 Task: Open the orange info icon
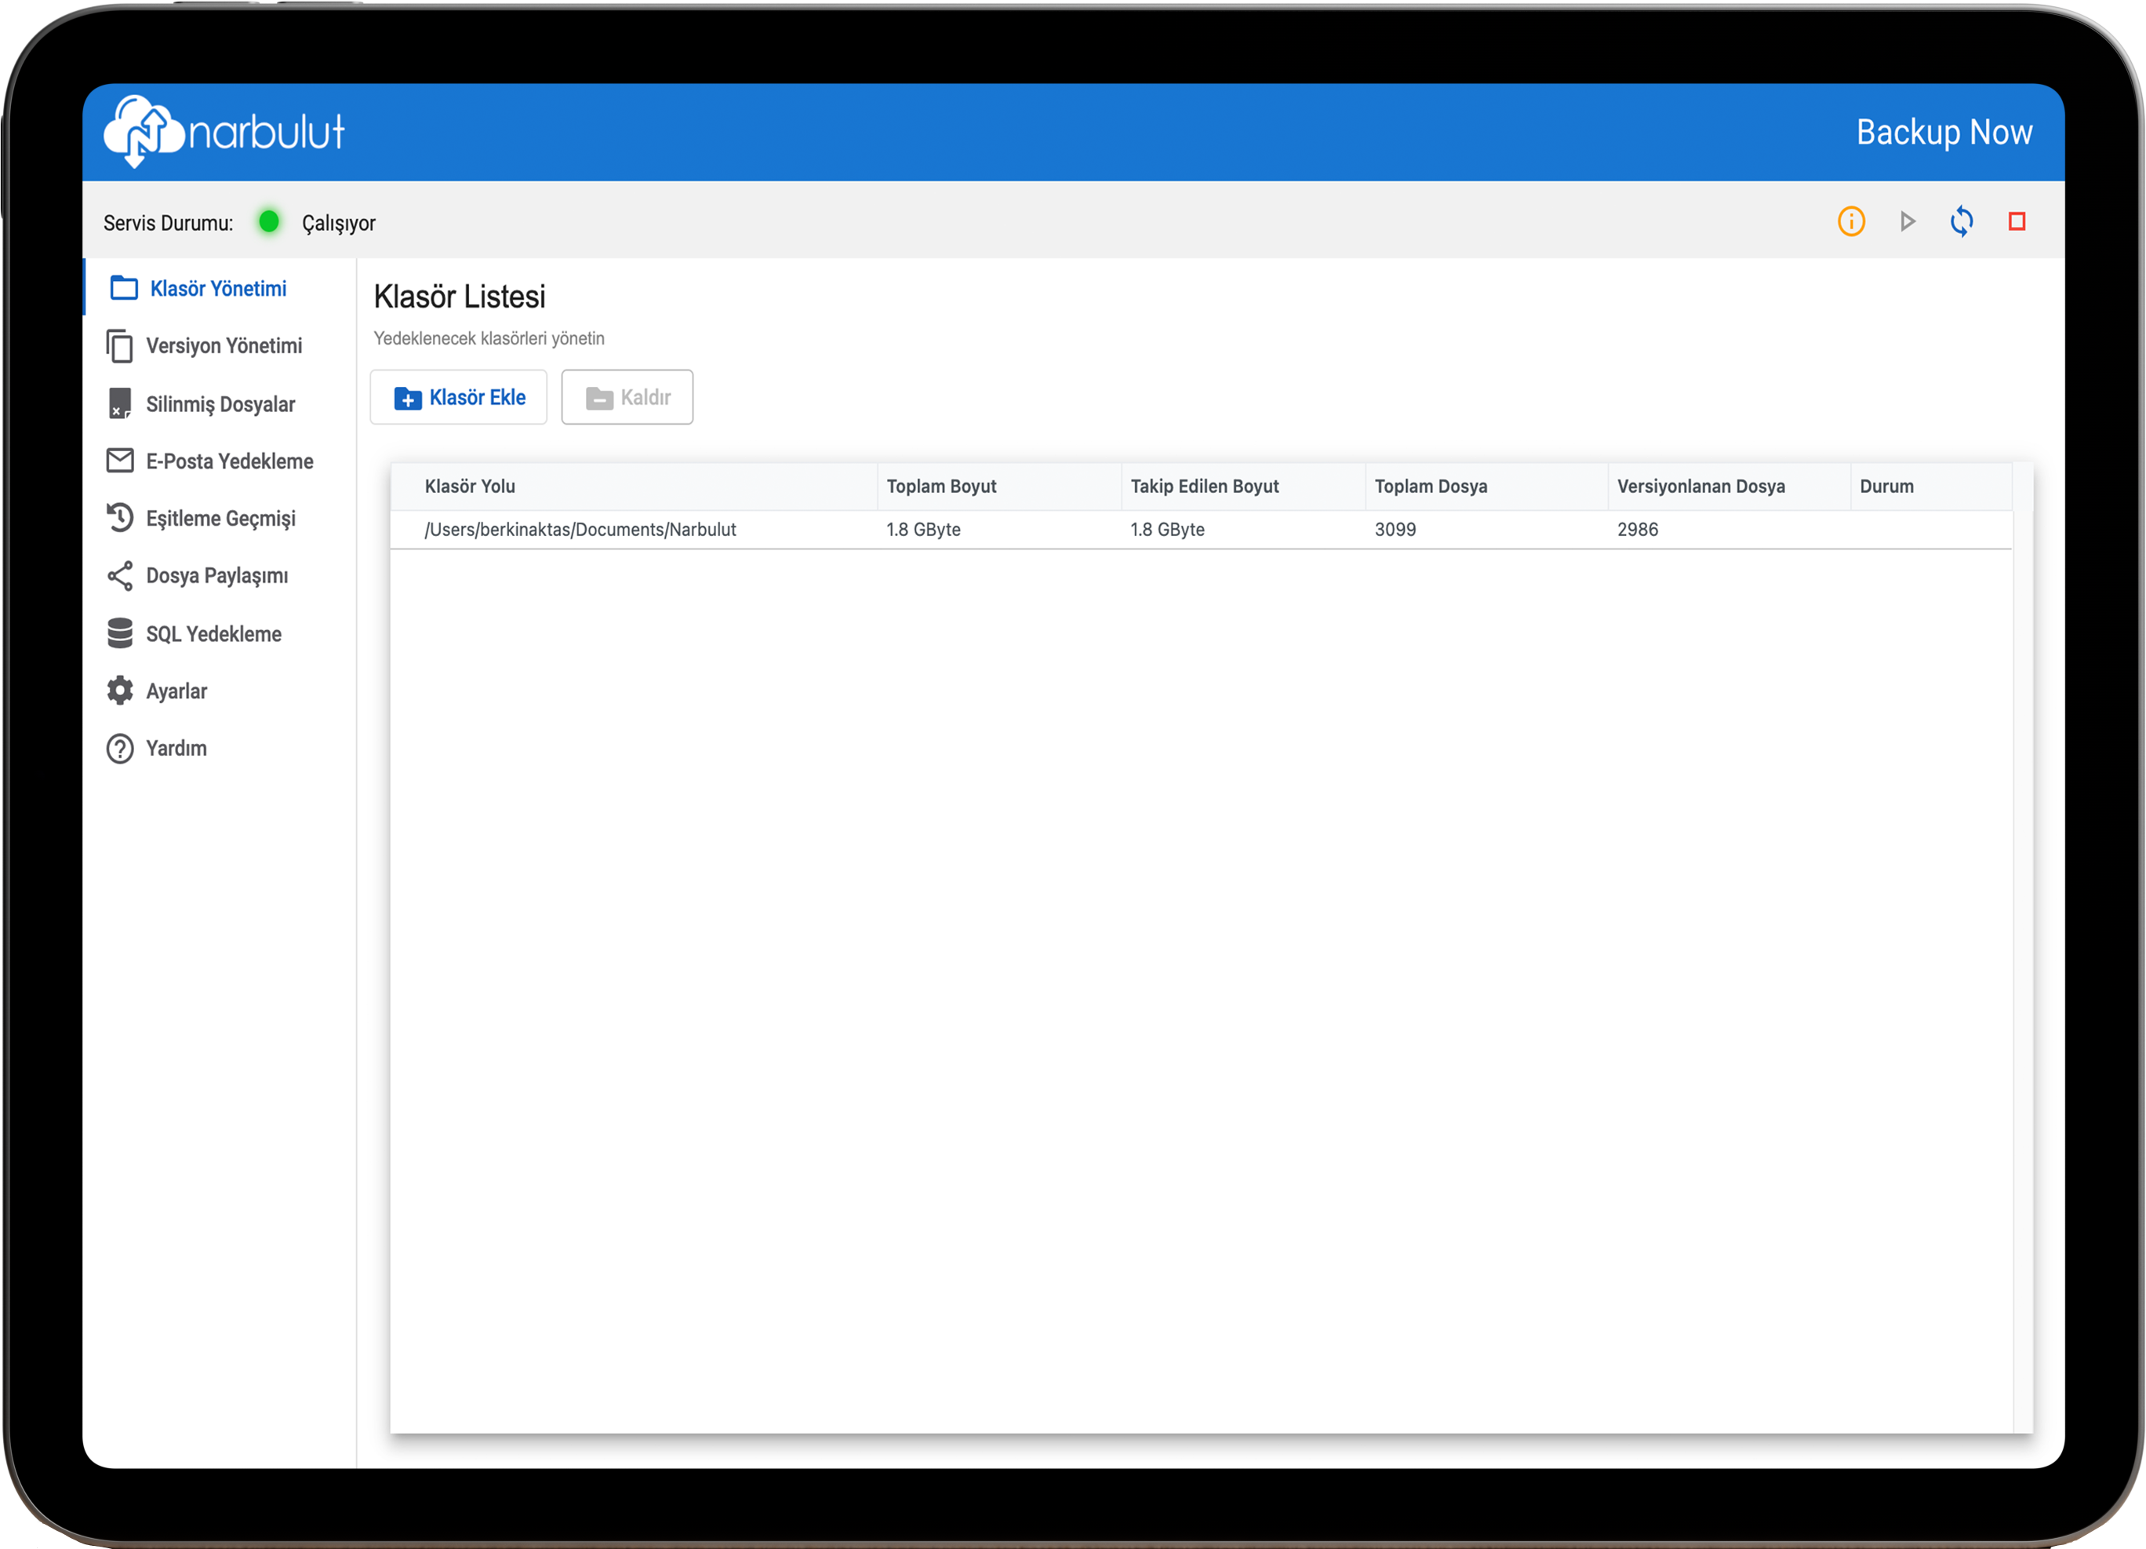pos(1851,221)
